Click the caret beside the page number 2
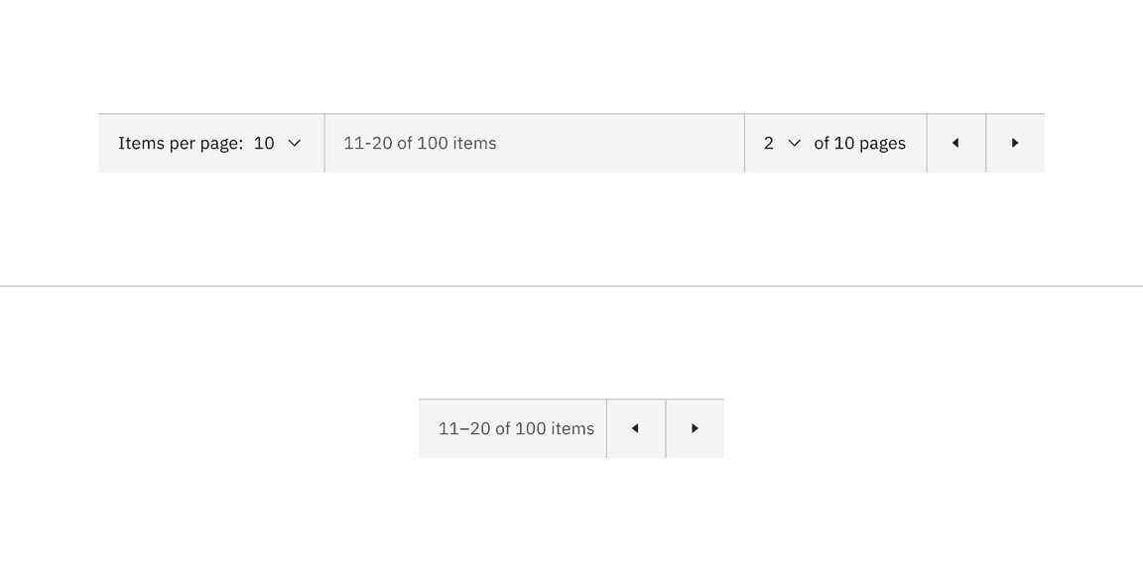1143x571 pixels. [x=794, y=143]
